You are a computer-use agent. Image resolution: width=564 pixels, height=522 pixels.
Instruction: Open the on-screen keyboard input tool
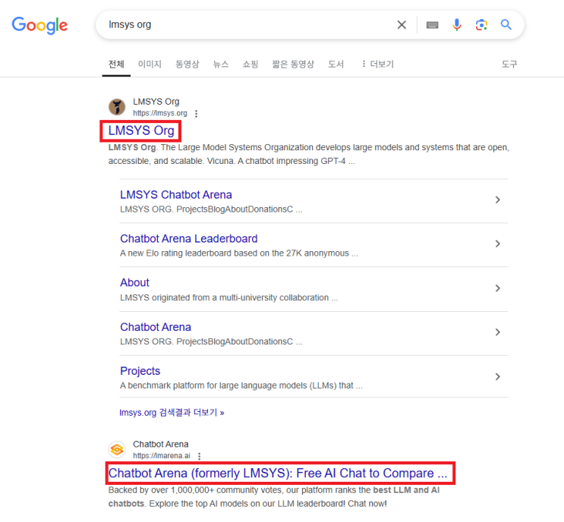[432, 25]
